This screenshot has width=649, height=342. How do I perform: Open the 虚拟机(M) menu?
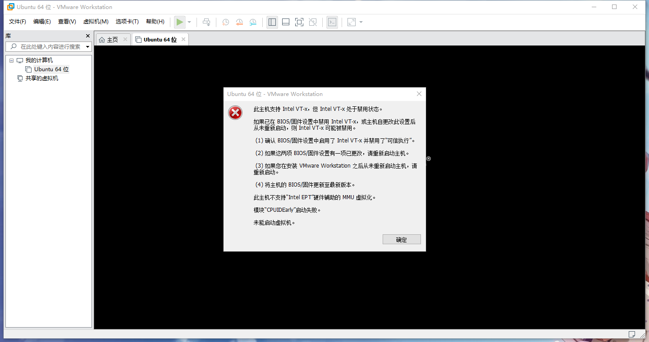(x=96, y=22)
